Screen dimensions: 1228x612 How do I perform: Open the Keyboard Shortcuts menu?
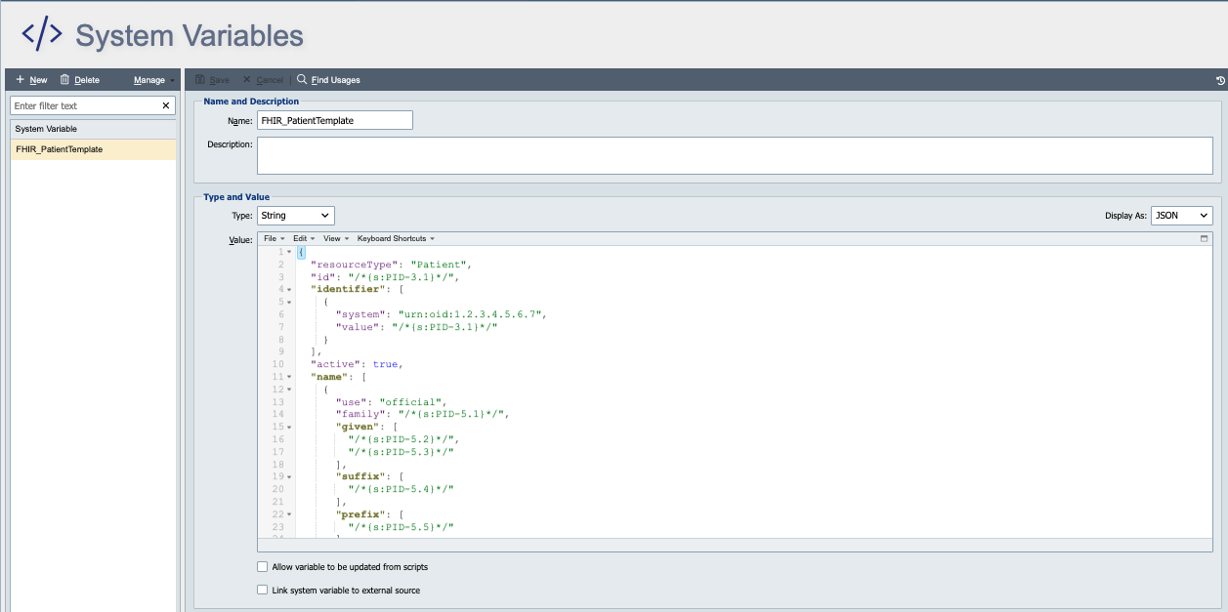[x=396, y=238]
